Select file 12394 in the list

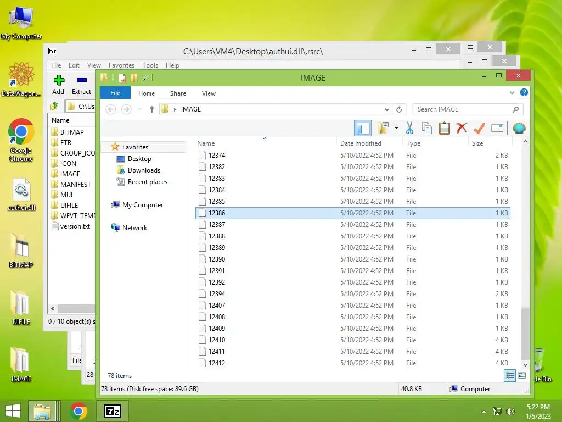[353, 294]
